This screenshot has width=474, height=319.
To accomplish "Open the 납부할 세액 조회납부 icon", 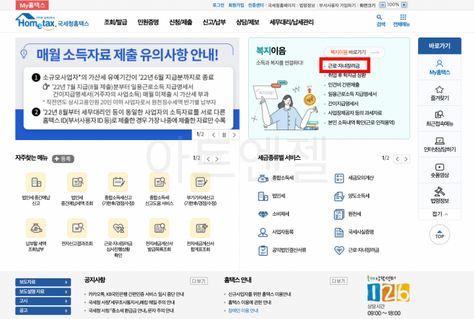I will click(36, 228).
